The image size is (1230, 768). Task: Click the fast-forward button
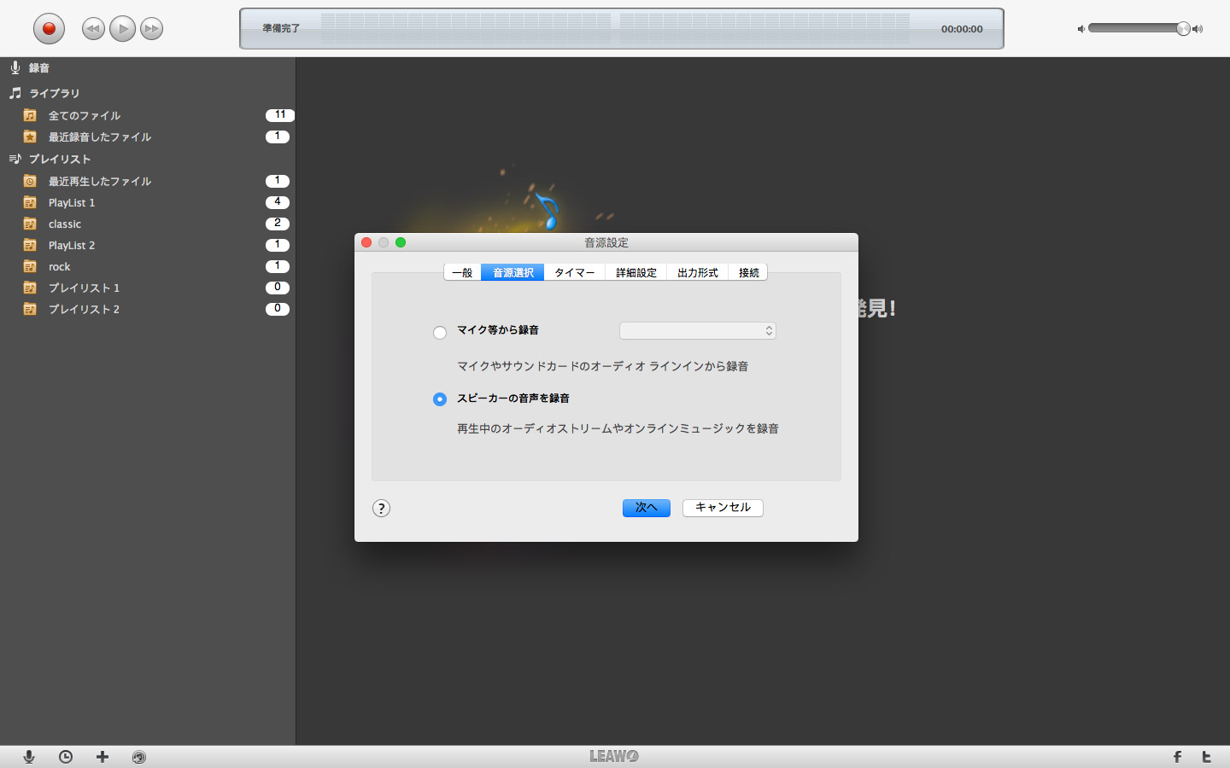click(151, 29)
